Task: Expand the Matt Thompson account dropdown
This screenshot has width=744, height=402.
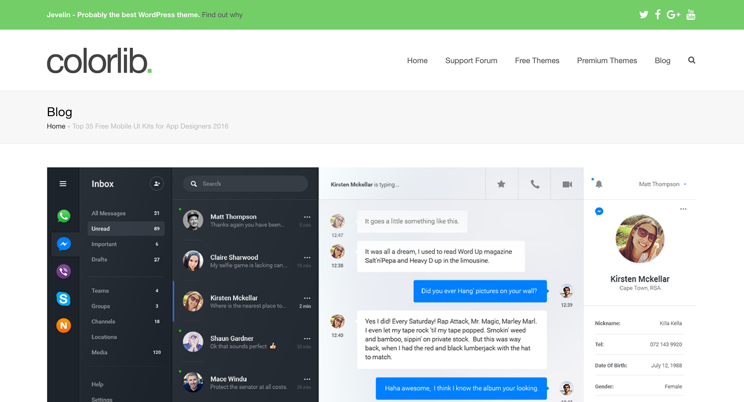Action: tap(663, 184)
